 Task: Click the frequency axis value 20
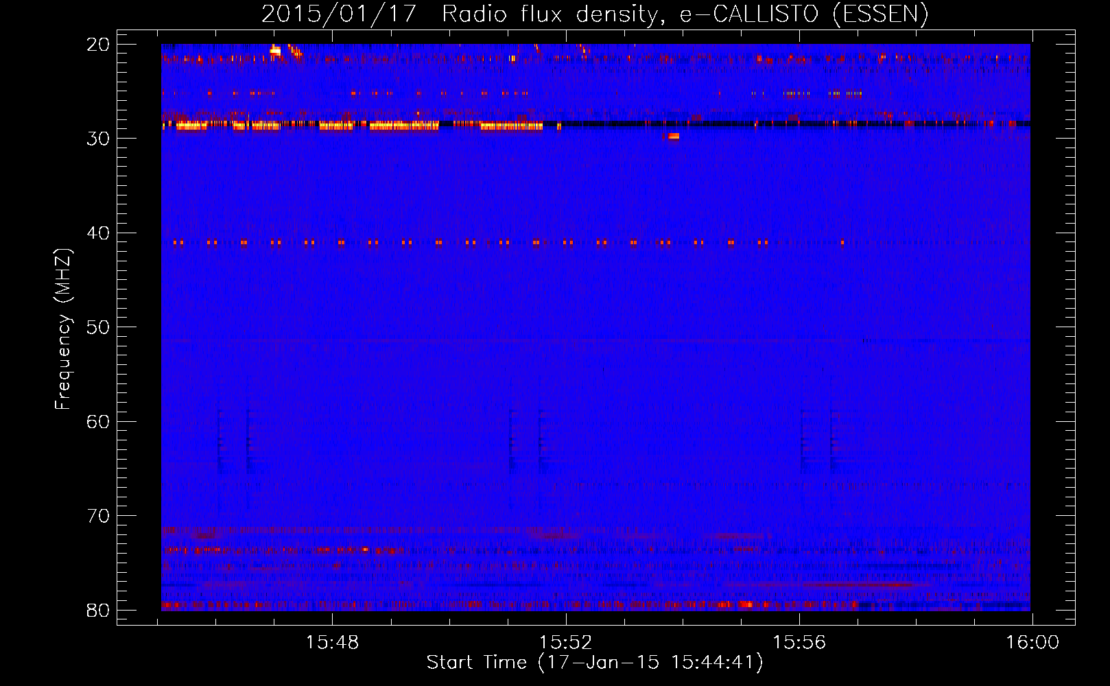click(99, 45)
